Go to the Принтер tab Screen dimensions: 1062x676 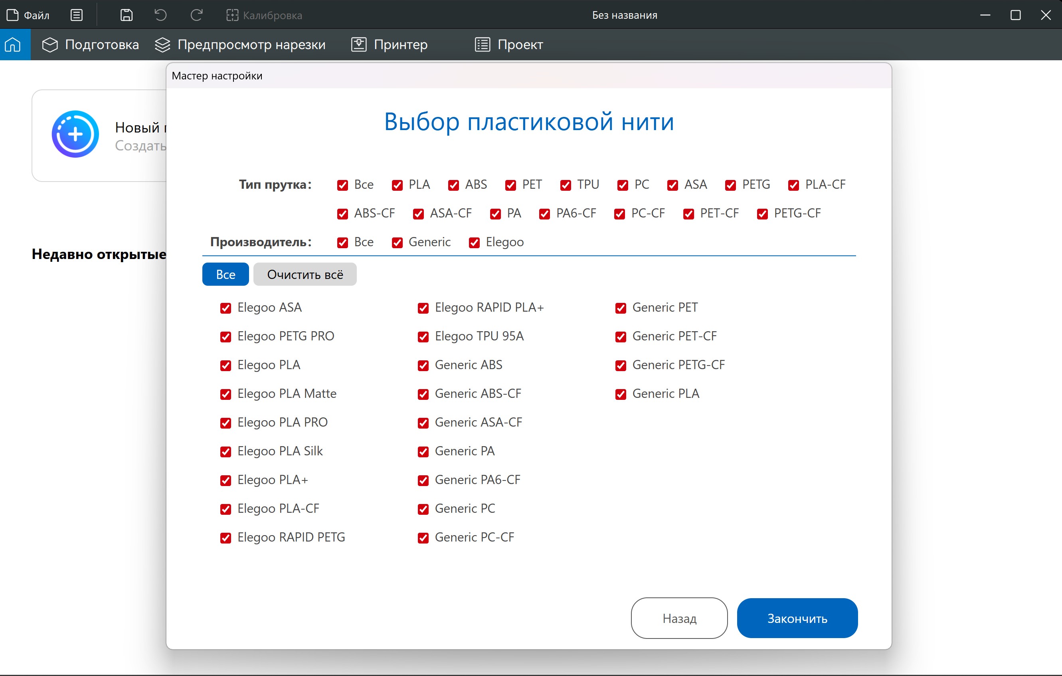(390, 45)
